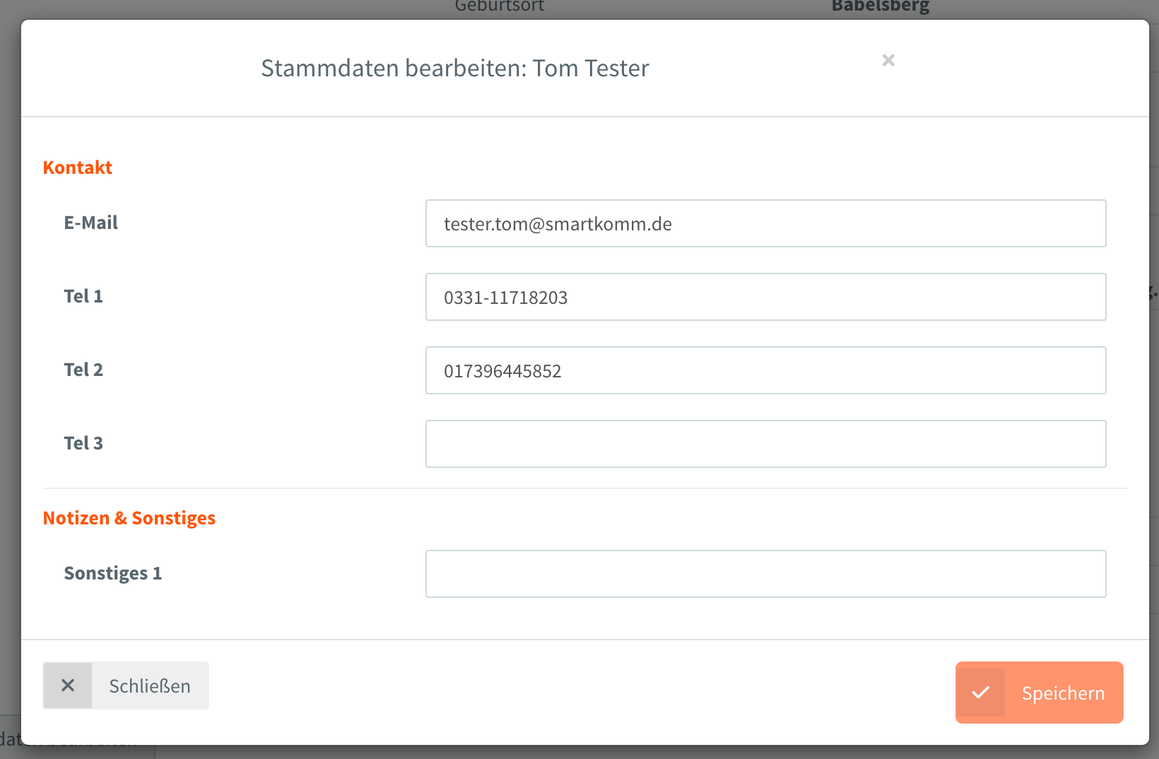Close the Stammdaten bearbeiten dialog via the top X
The image size is (1159, 759).
[888, 61]
